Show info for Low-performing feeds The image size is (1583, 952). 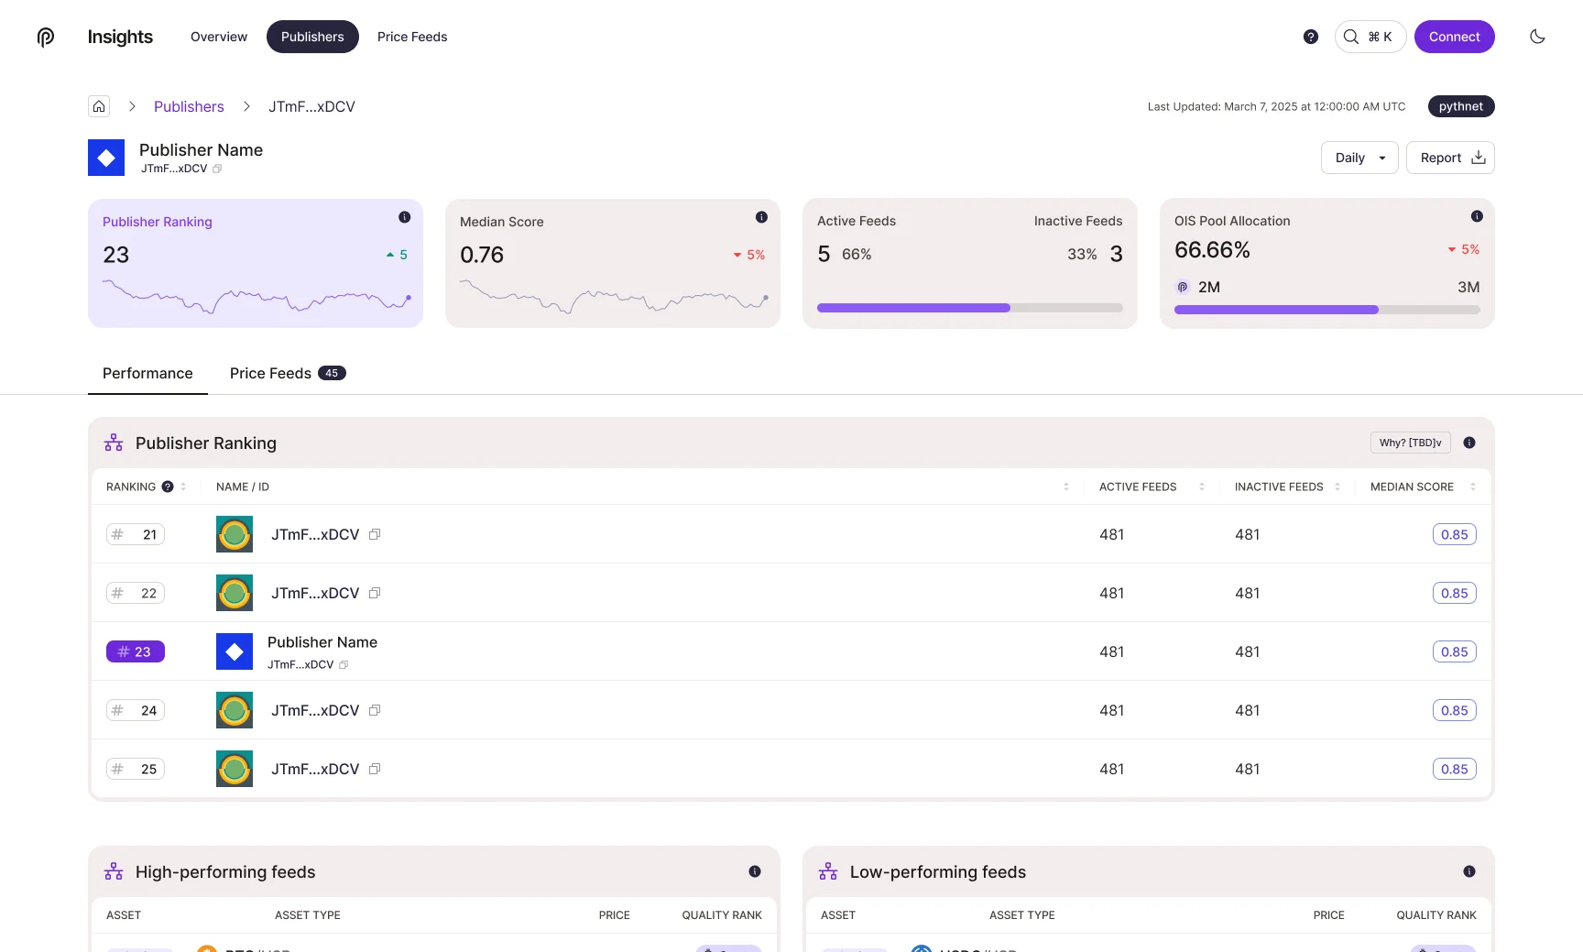tap(1469, 871)
